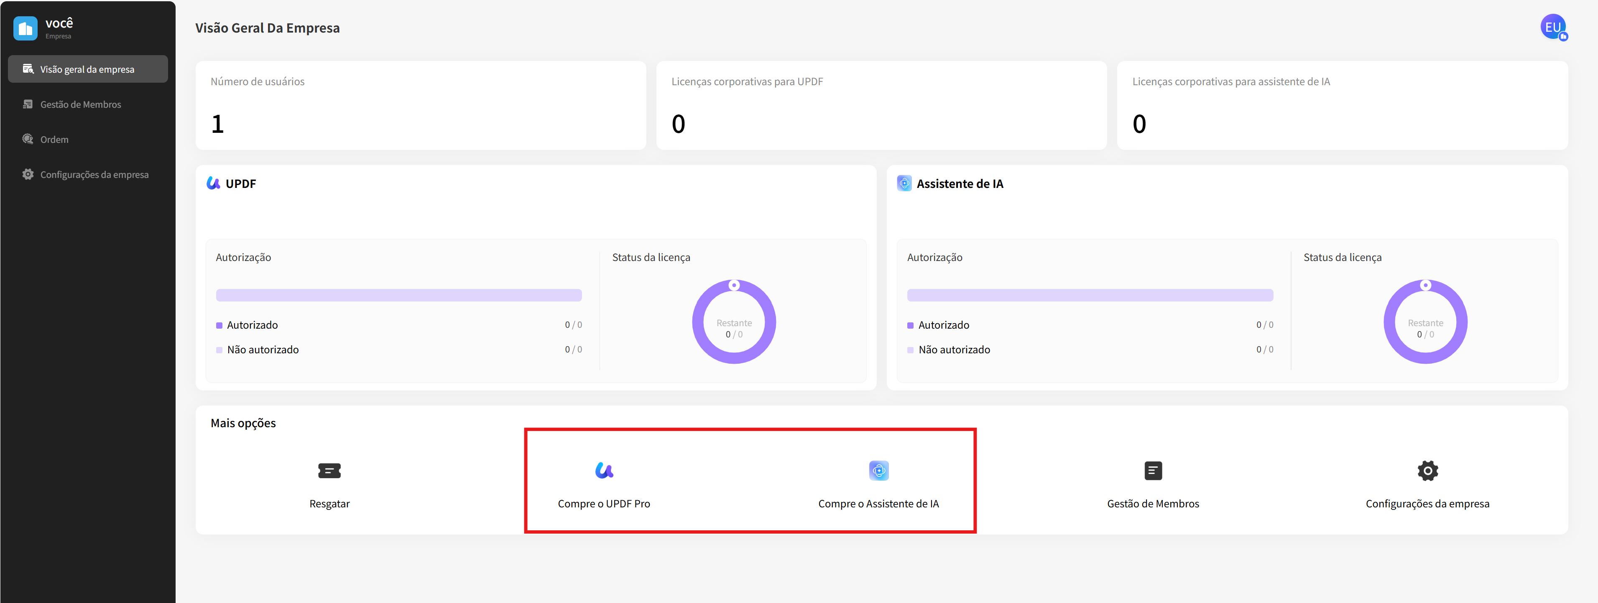Click the Autorizado legend swatch in UPDF card
Screen dimensions: 1598x603
coord(219,325)
